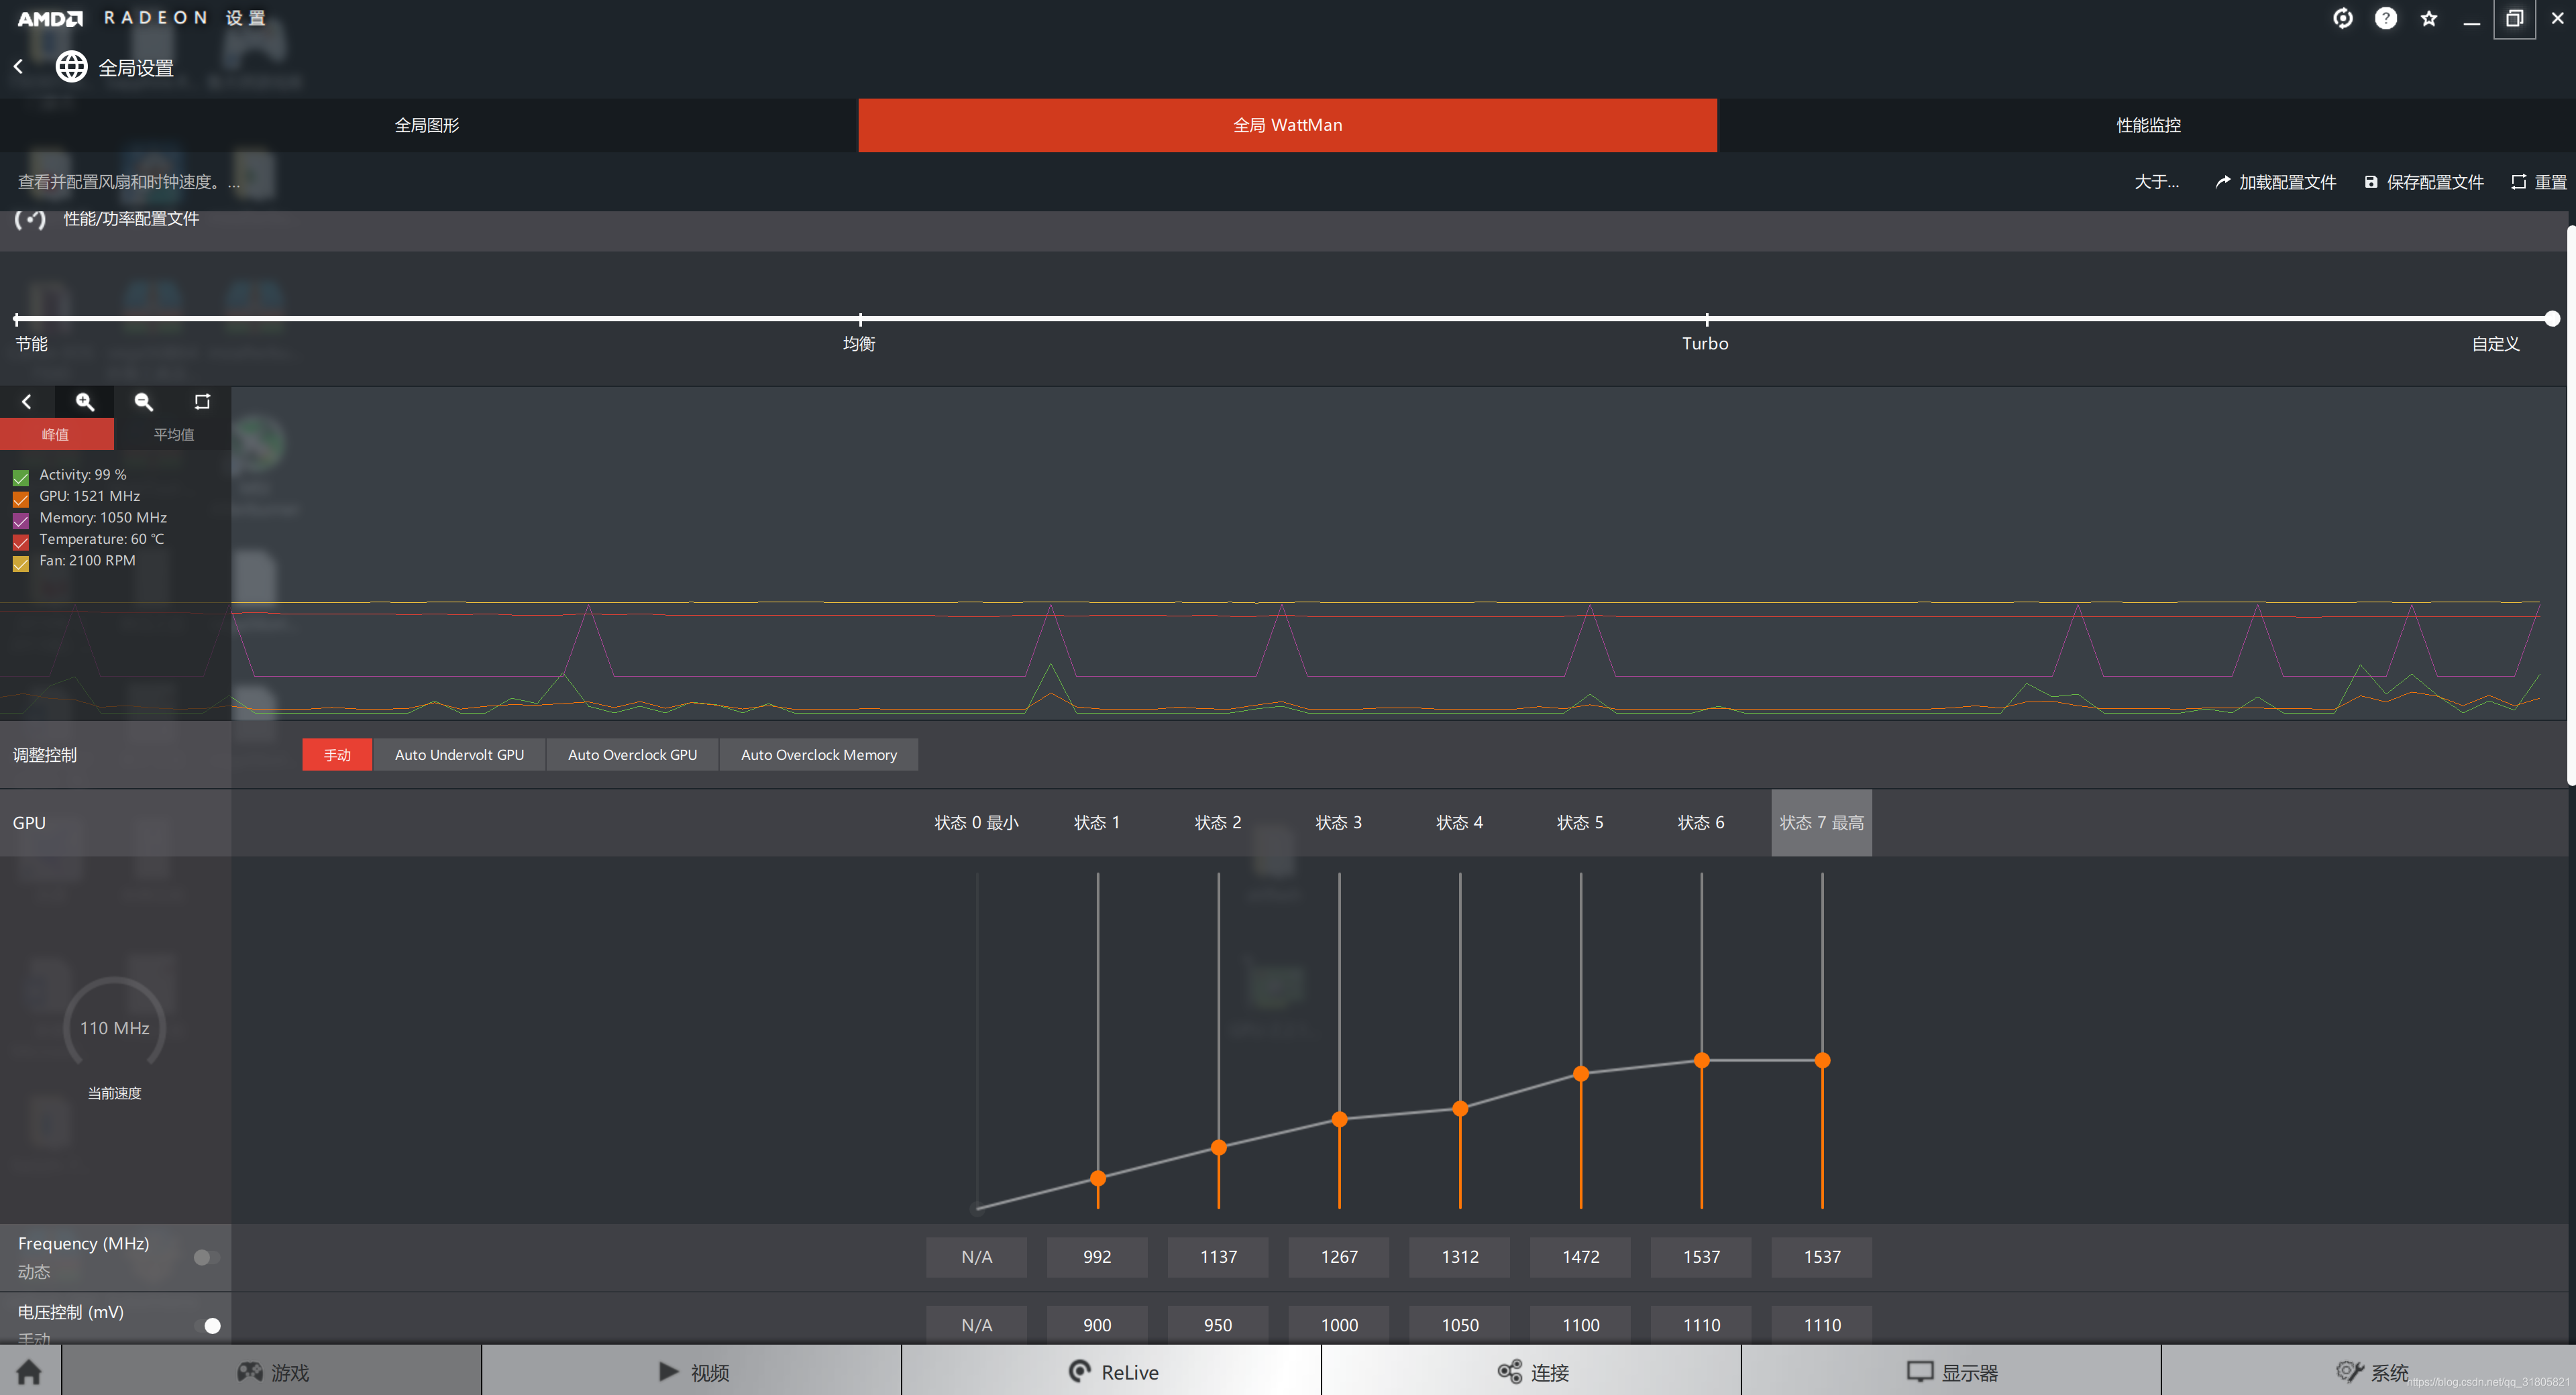Edit state 5 voltage field 1100

coord(1580,1325)
